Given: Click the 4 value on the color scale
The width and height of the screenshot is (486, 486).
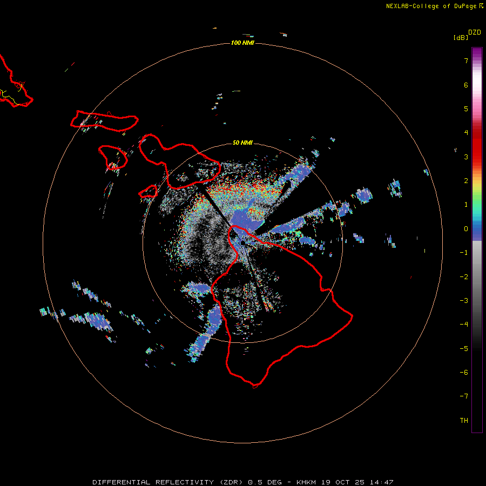Looking at the screenshot, I should (466, 133).
